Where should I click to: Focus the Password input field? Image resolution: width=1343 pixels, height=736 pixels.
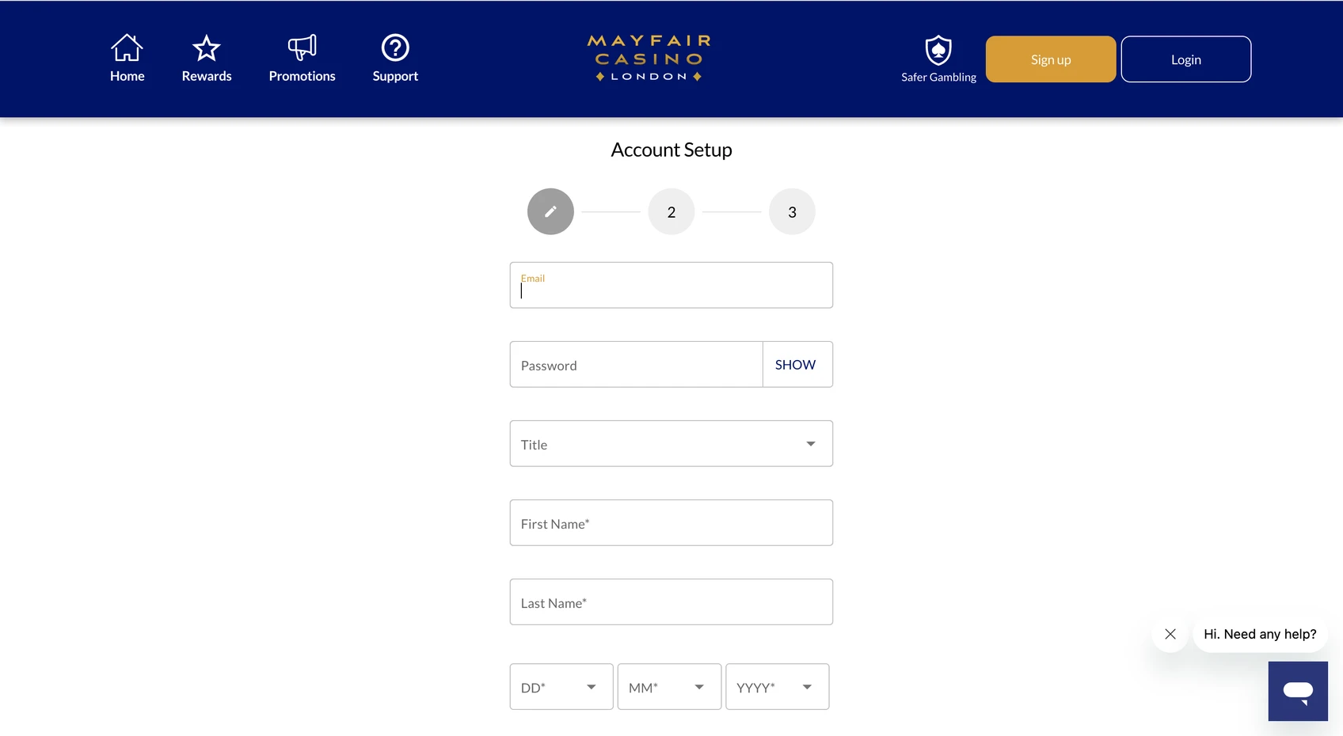click(x=637, y=364)
